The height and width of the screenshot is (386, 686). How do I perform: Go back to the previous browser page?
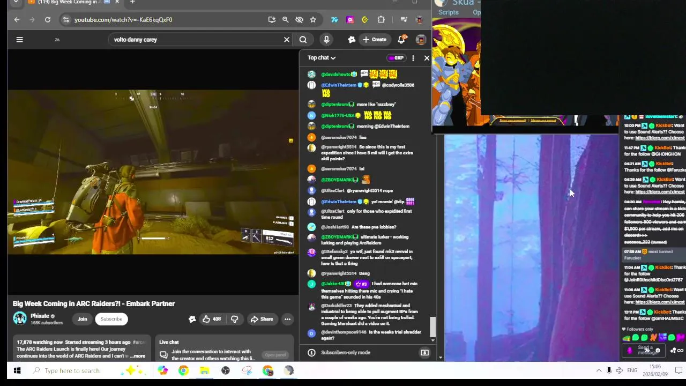(17, 20)
